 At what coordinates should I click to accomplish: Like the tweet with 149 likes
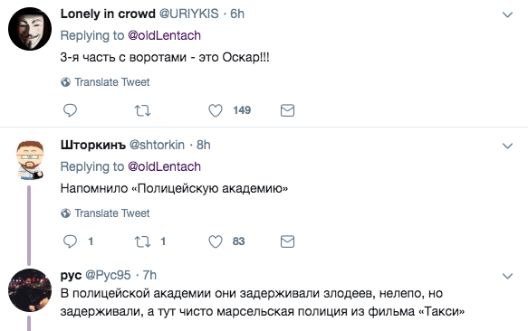216,110
